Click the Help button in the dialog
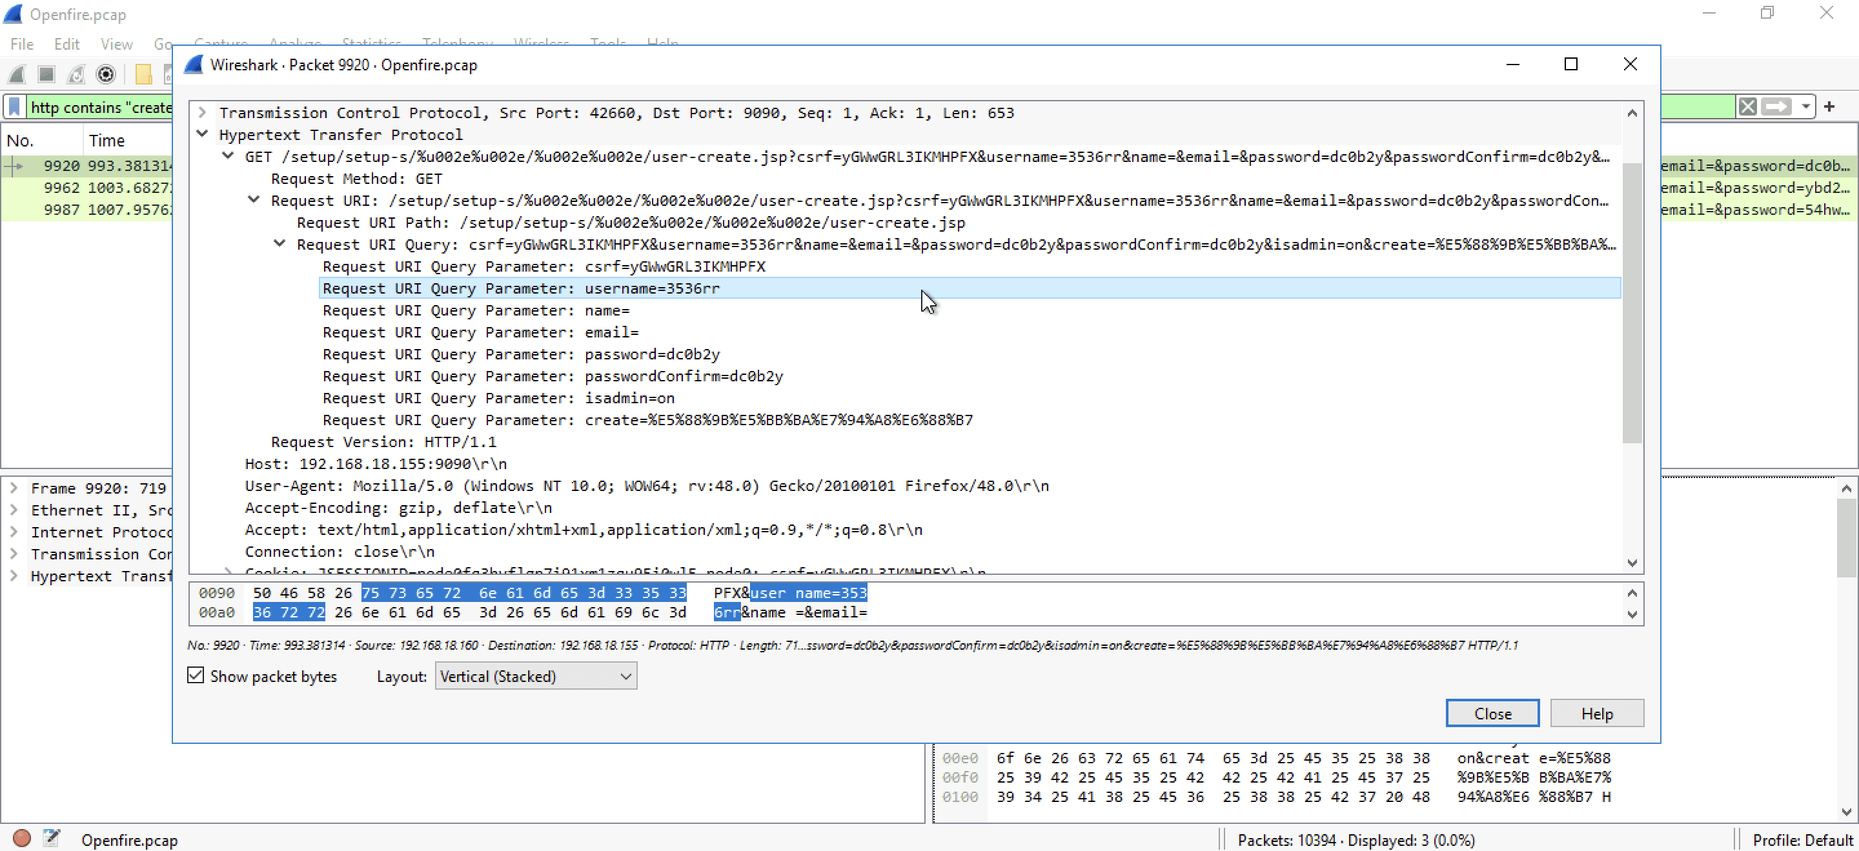The width and height of the screenshot is (1859, 851). (1596, 712)
